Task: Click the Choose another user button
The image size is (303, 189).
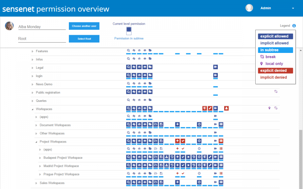Action: tap(84, 26)
